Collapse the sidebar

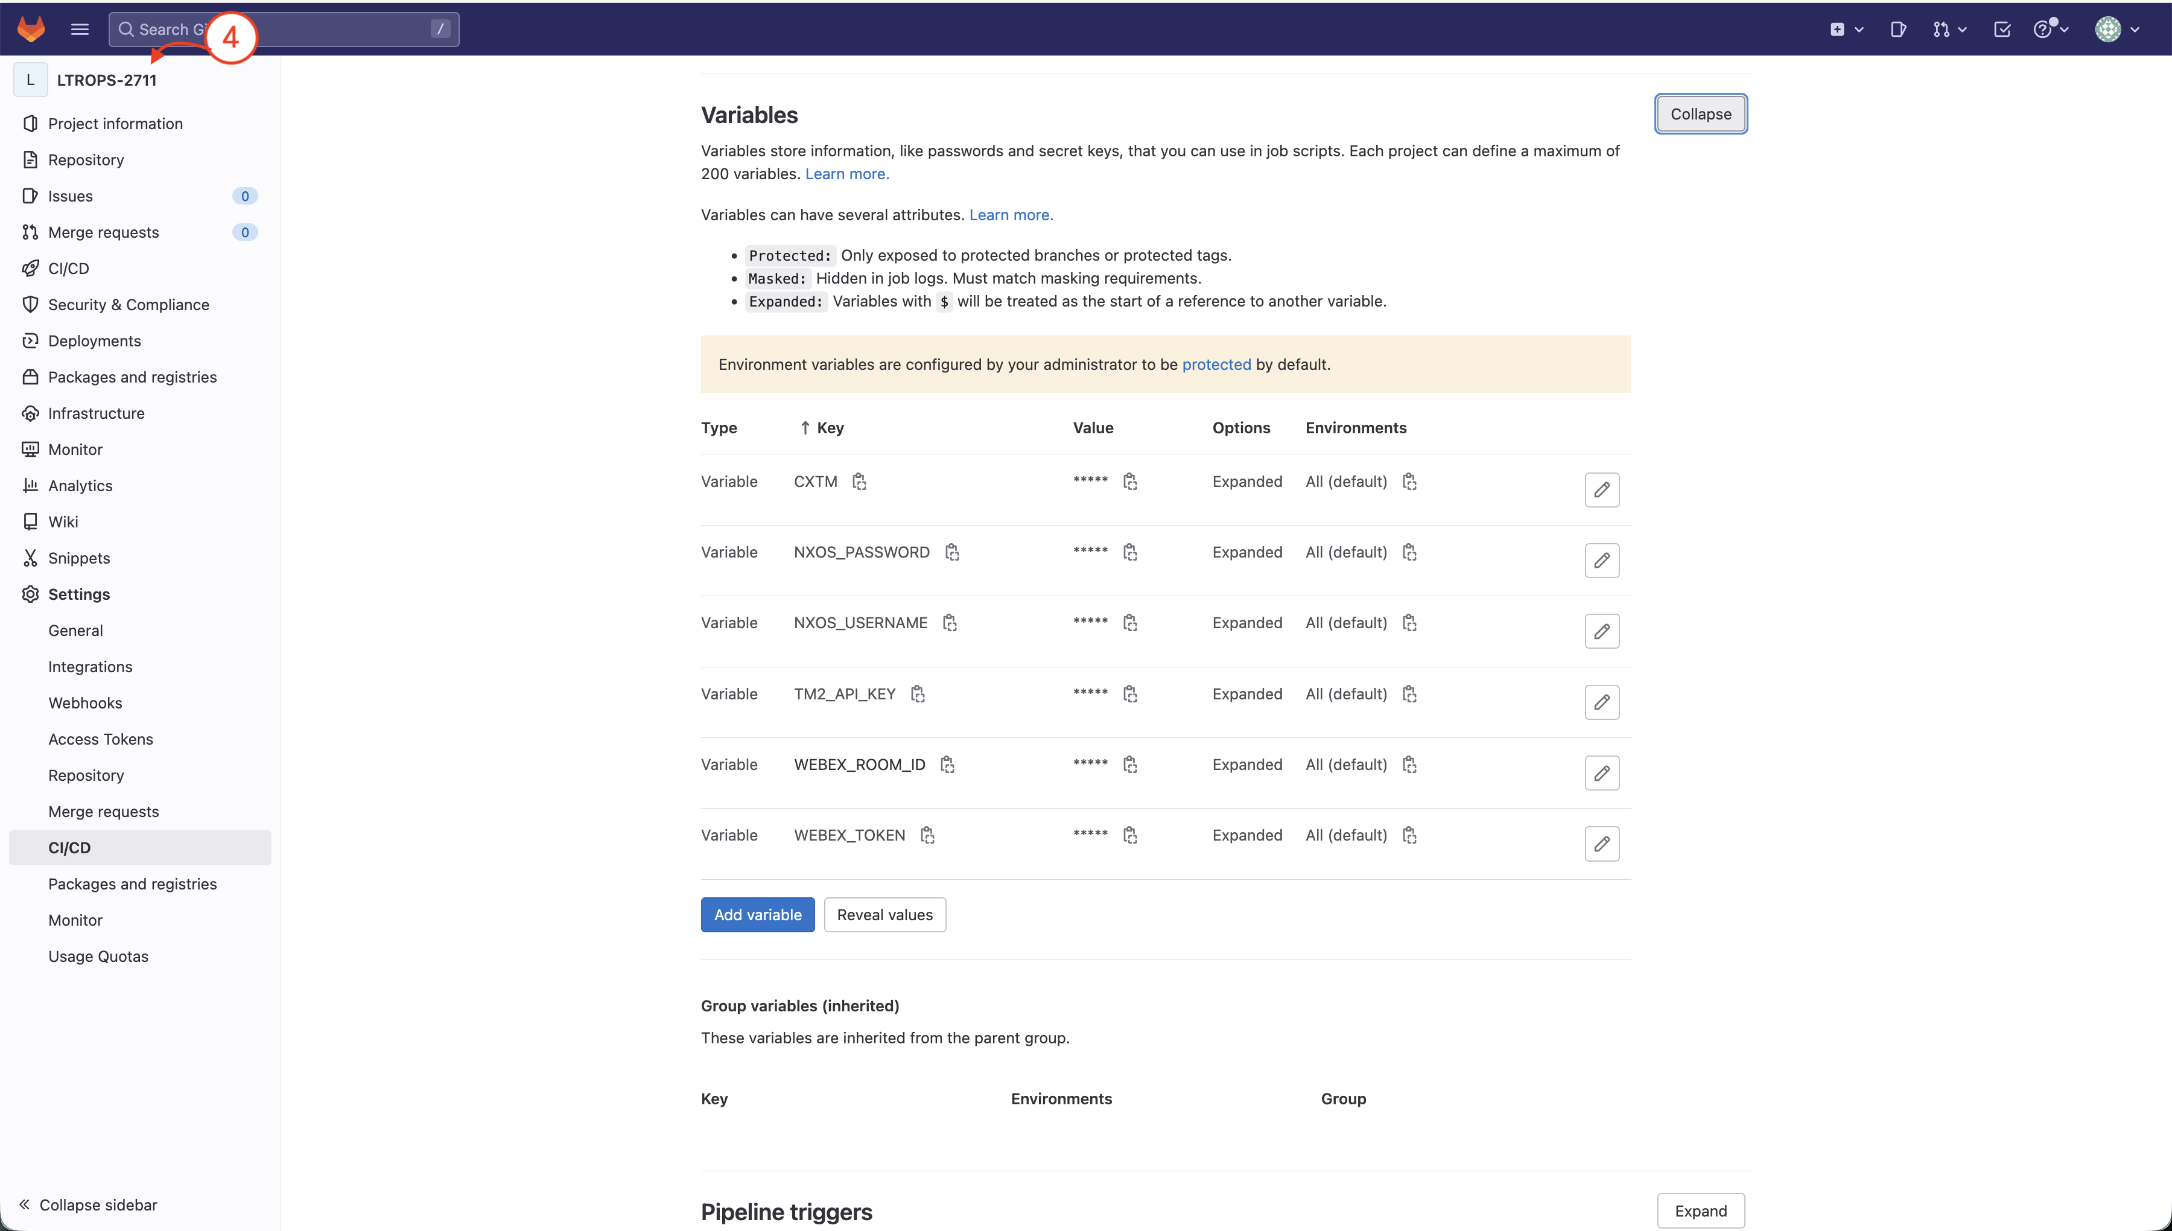tap(89, 1205)
